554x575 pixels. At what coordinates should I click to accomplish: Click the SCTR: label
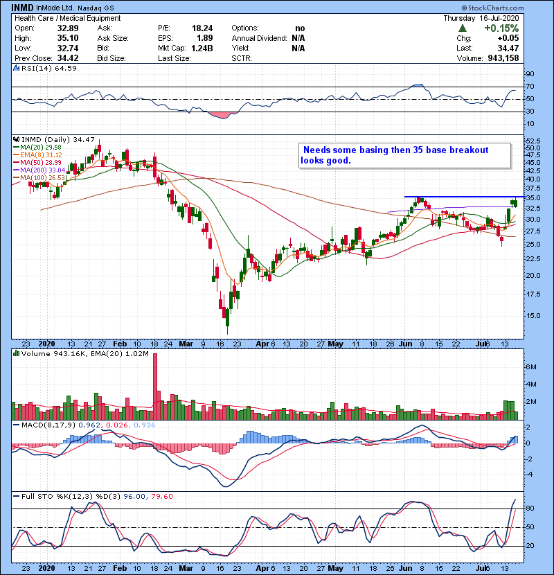pyautogui.click(x=242, y=58)
